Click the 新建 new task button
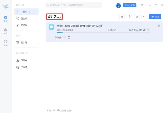The image size is (167, 113). (155, 17)
